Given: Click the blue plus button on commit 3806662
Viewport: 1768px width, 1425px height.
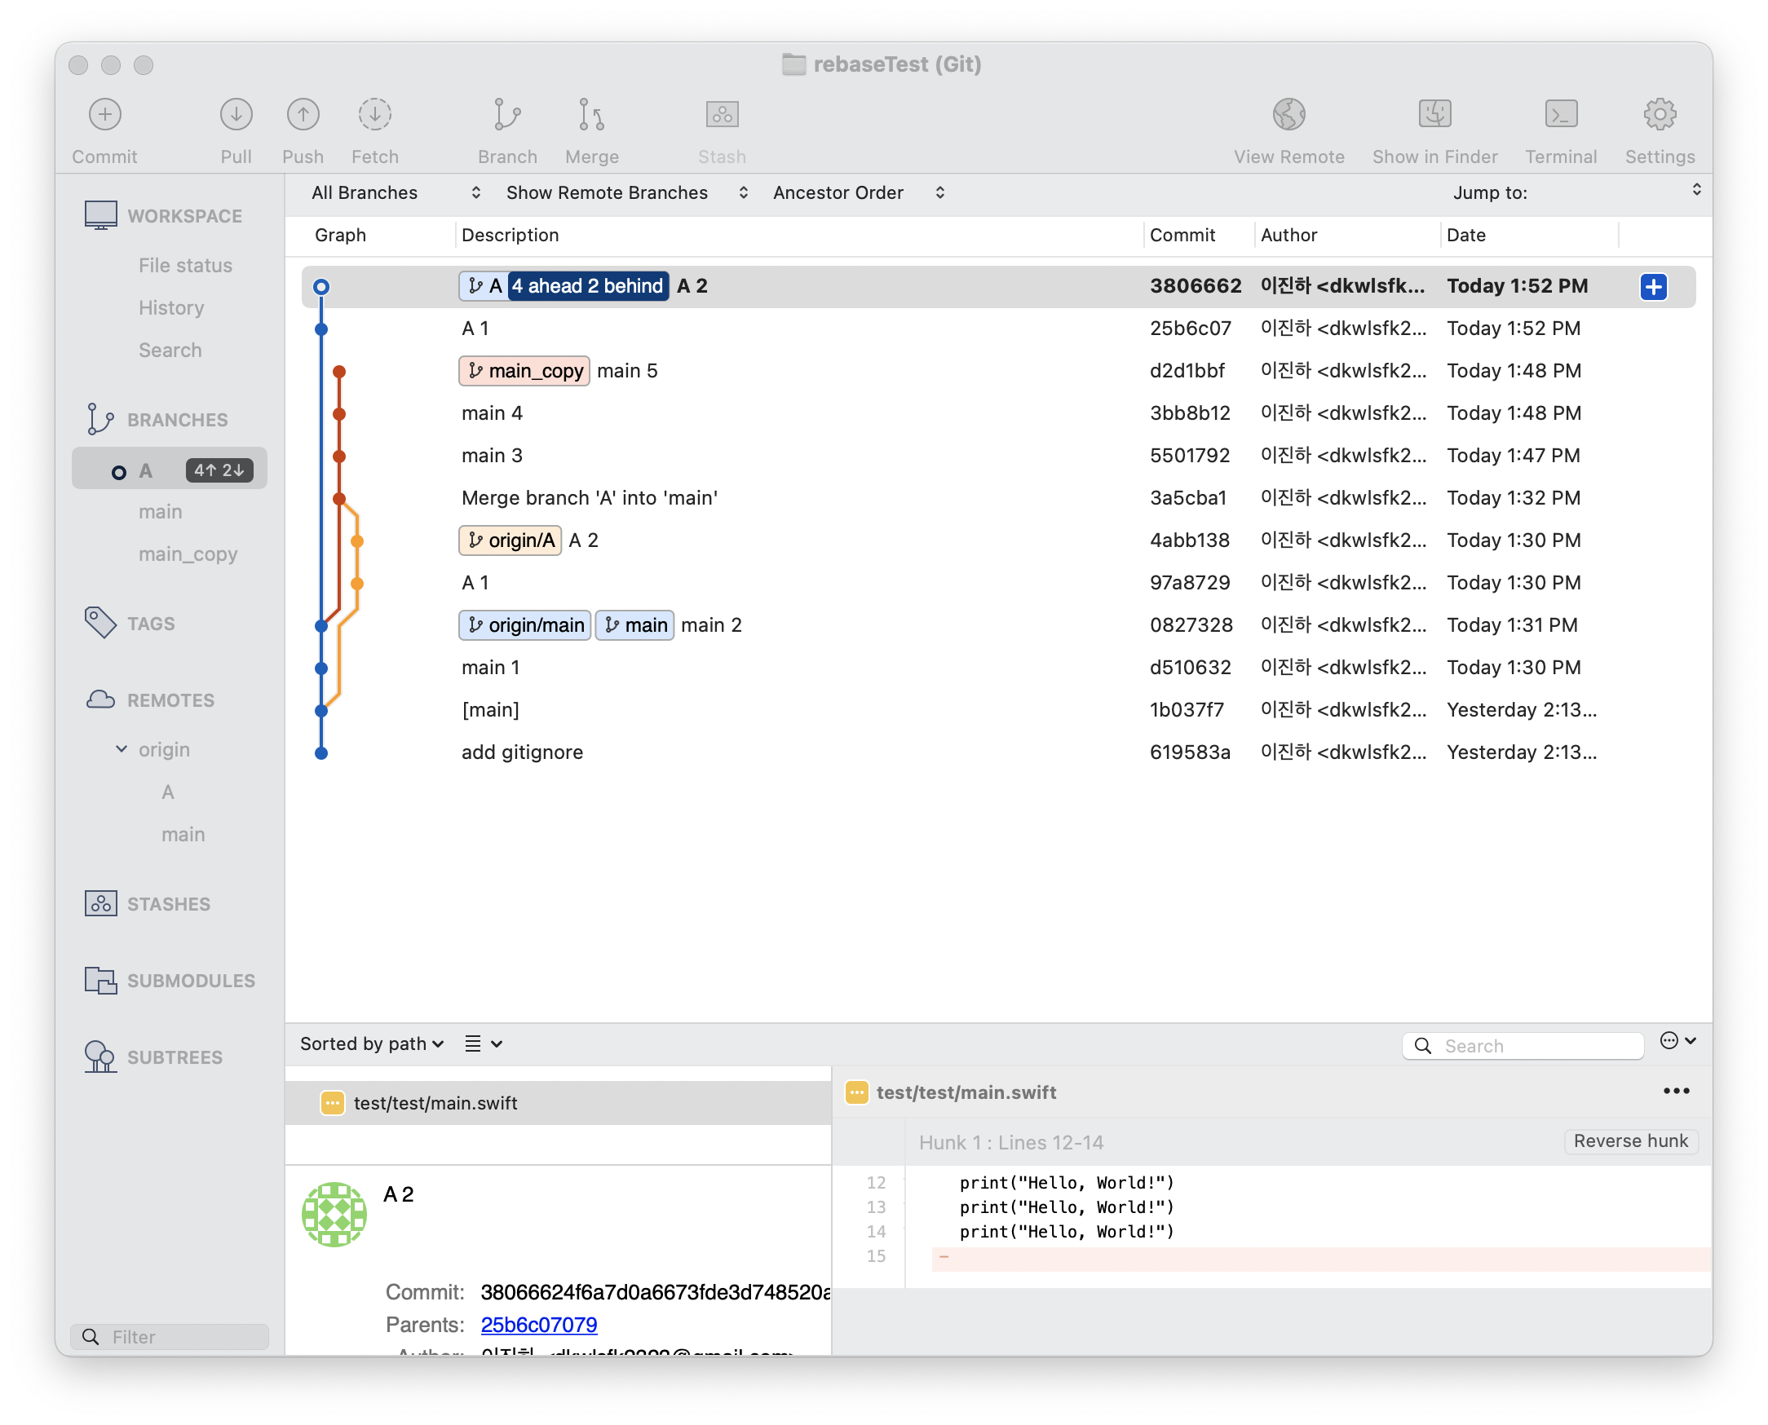Looking at the screenshot, I should (x=1653, y=286).
